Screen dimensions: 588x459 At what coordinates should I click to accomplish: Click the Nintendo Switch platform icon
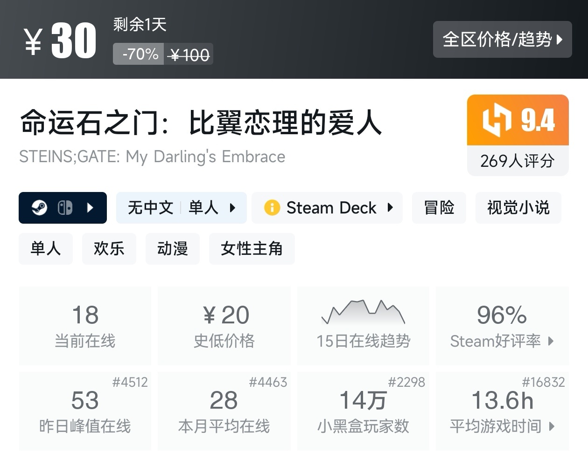65,208
